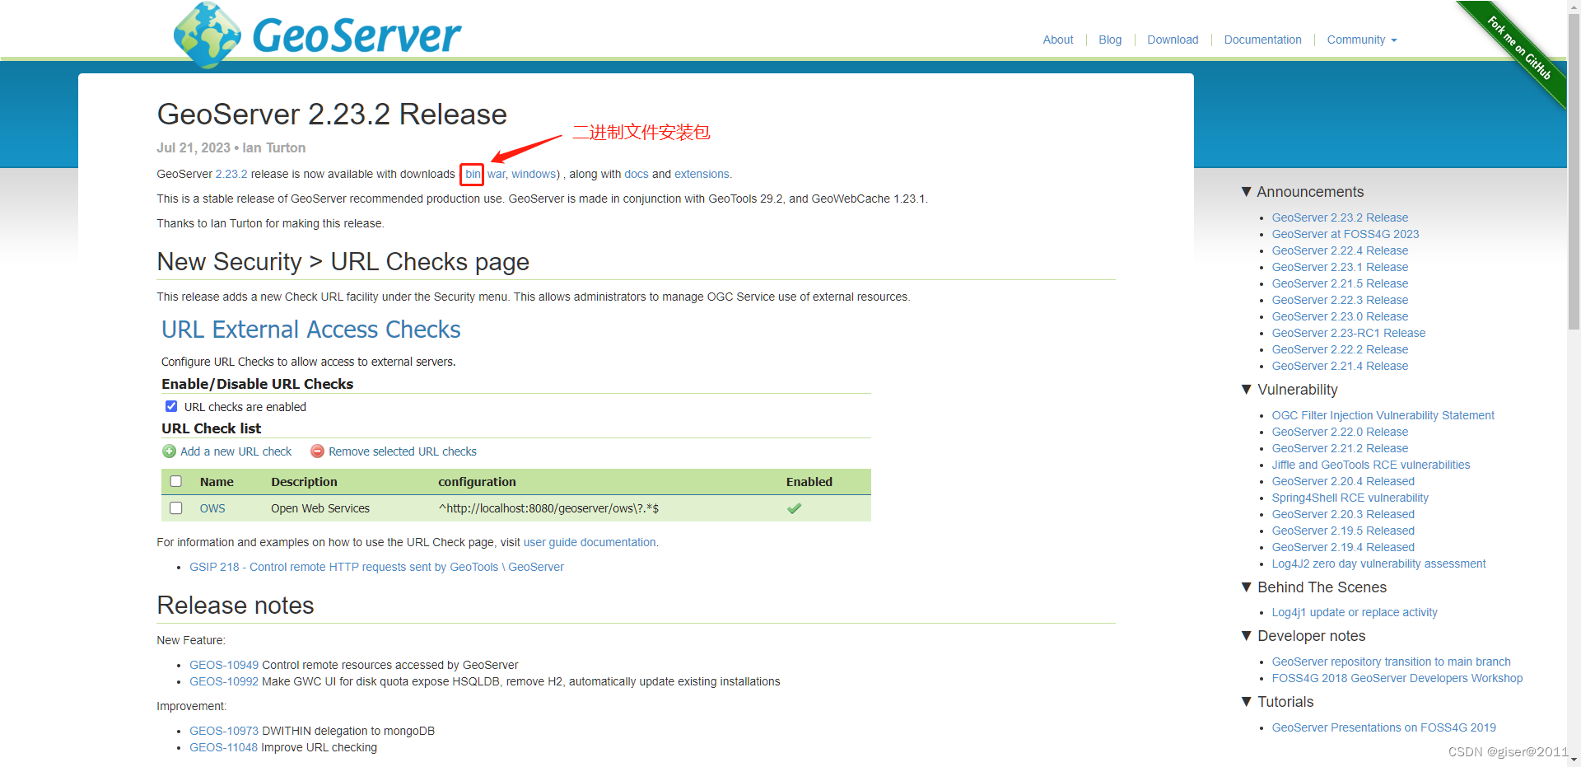Open GeoServer 2.19.4 Released link
The width and height of the screenshot is (1581, 767).
tap(1343, 547)
